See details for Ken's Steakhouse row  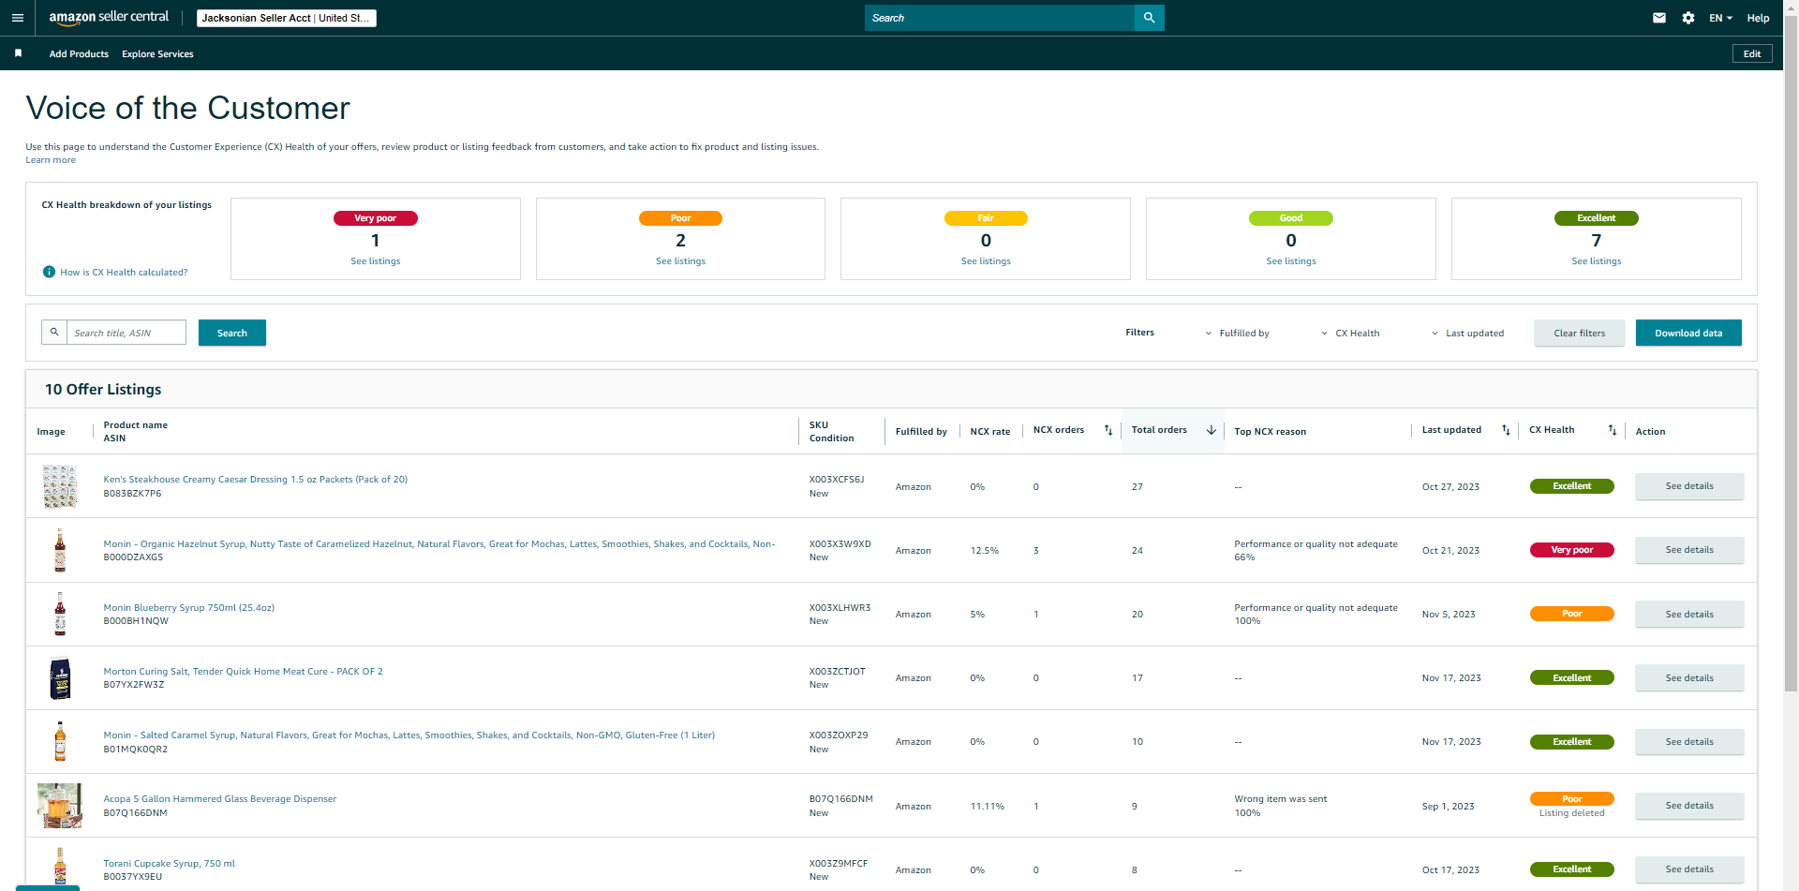tap(1688, 486)
